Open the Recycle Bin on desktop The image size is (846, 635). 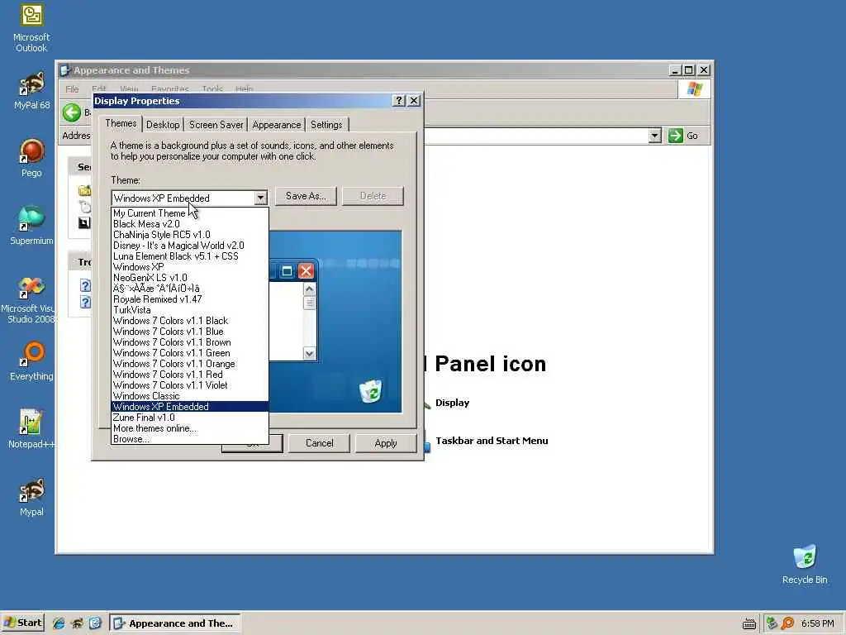[x=805, y=565]
